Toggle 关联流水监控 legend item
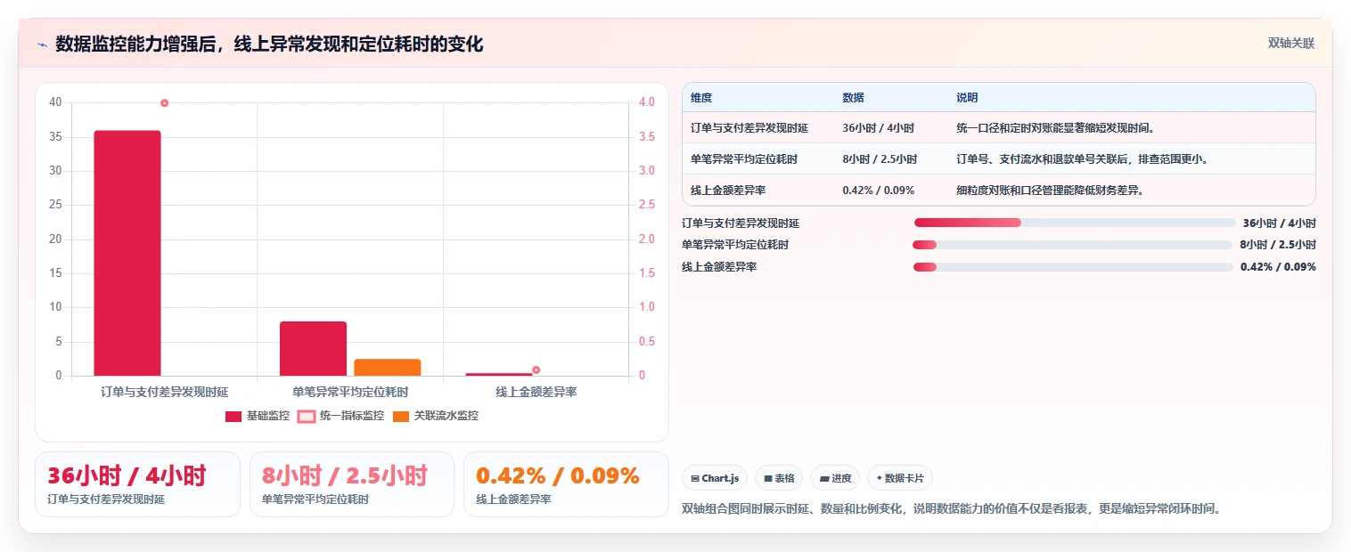This screenshot has width=1351, height=552. pos(435,416)
